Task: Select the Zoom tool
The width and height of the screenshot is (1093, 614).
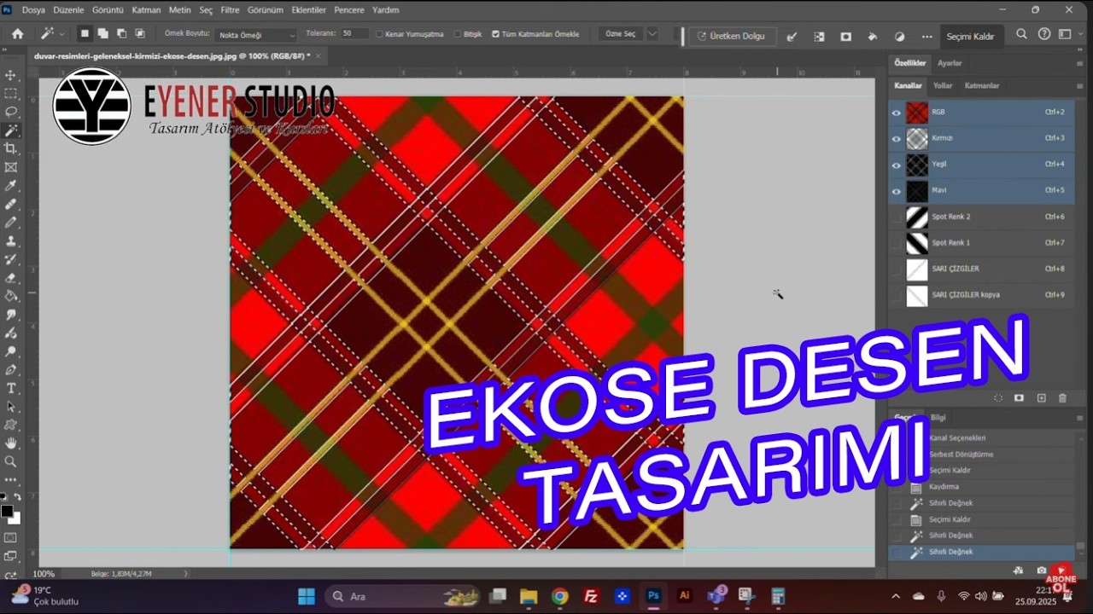Action: tap(11, 461)
